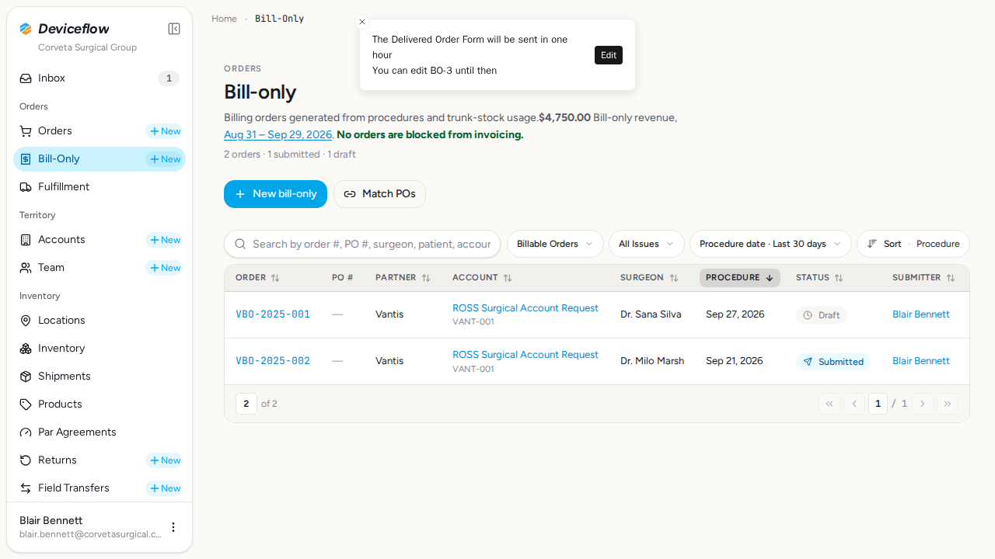
Task: Go to previous page of results
Action: 854,404
